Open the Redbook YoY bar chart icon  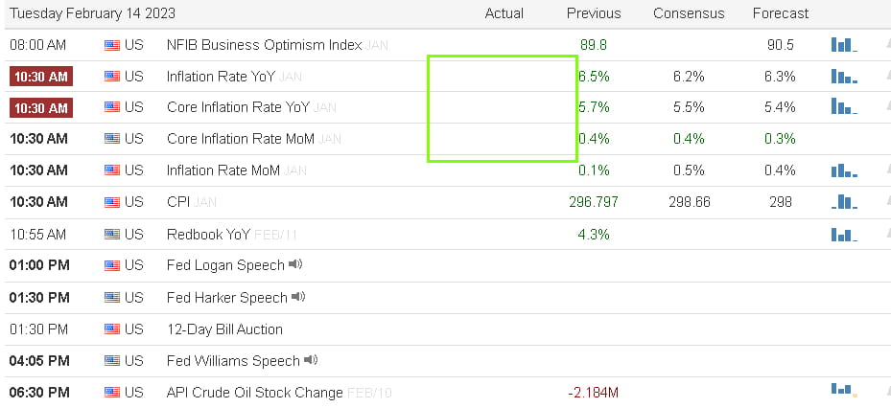pos(843,234)
